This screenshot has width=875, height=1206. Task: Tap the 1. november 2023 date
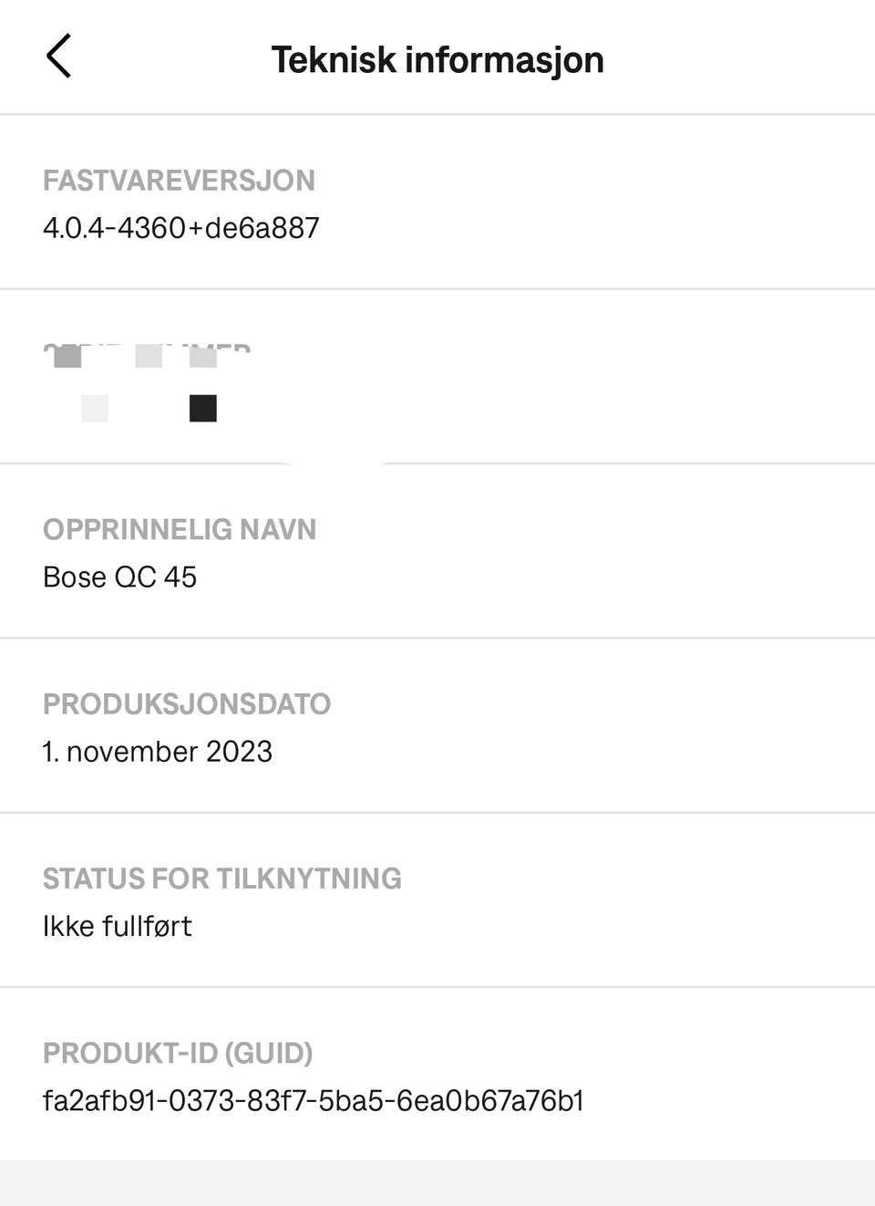coord(158,752)
